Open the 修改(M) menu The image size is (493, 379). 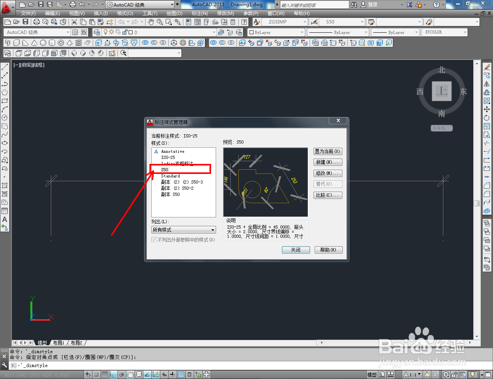[x=225, y=13]
